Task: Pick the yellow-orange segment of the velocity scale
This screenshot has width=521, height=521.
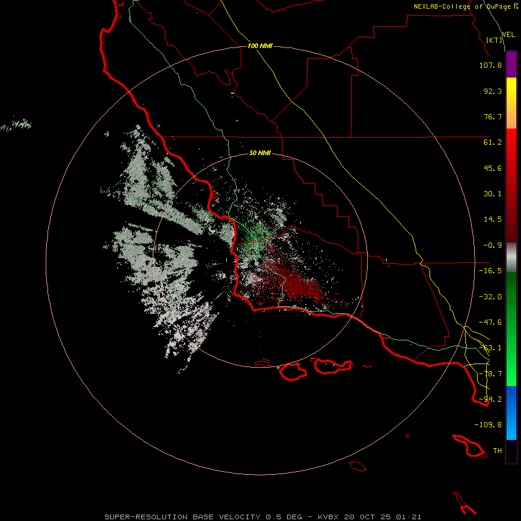Action: [x=511, y=103]
